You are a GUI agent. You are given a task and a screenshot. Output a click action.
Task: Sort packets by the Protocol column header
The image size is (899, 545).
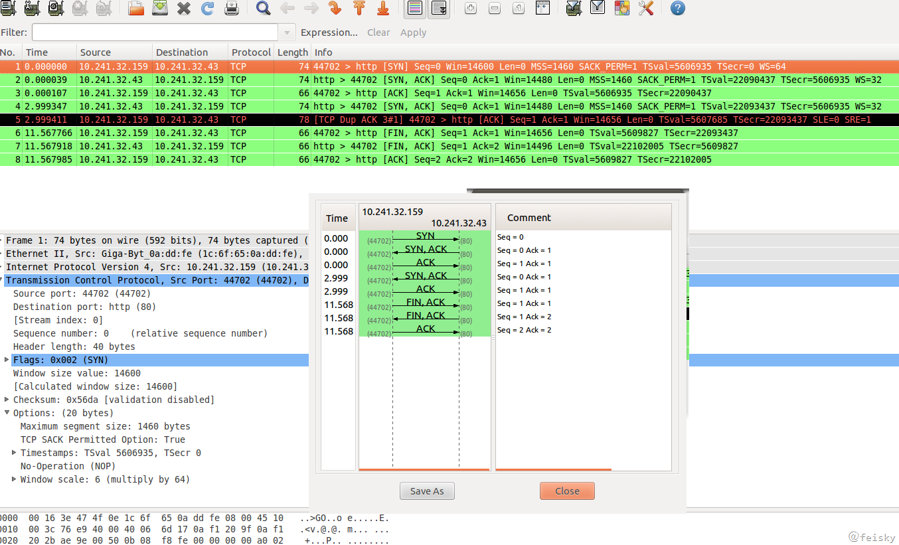click(250, 52)
